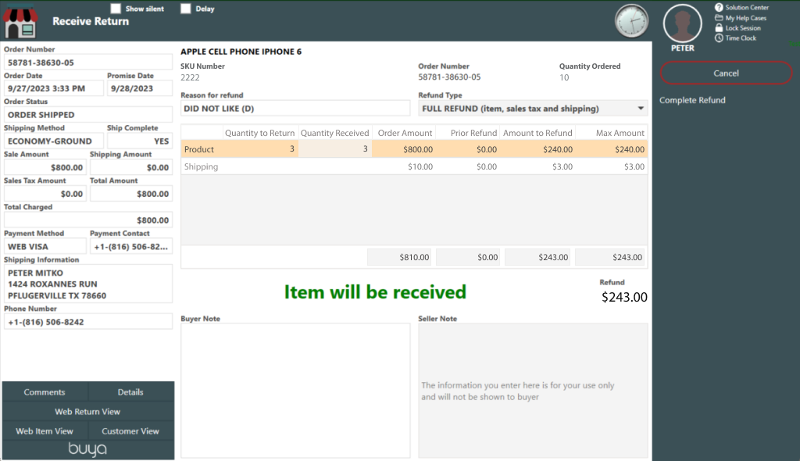Click the Cancel button
The width and height of the screenshot is (800, 461).
coord(726,73)
